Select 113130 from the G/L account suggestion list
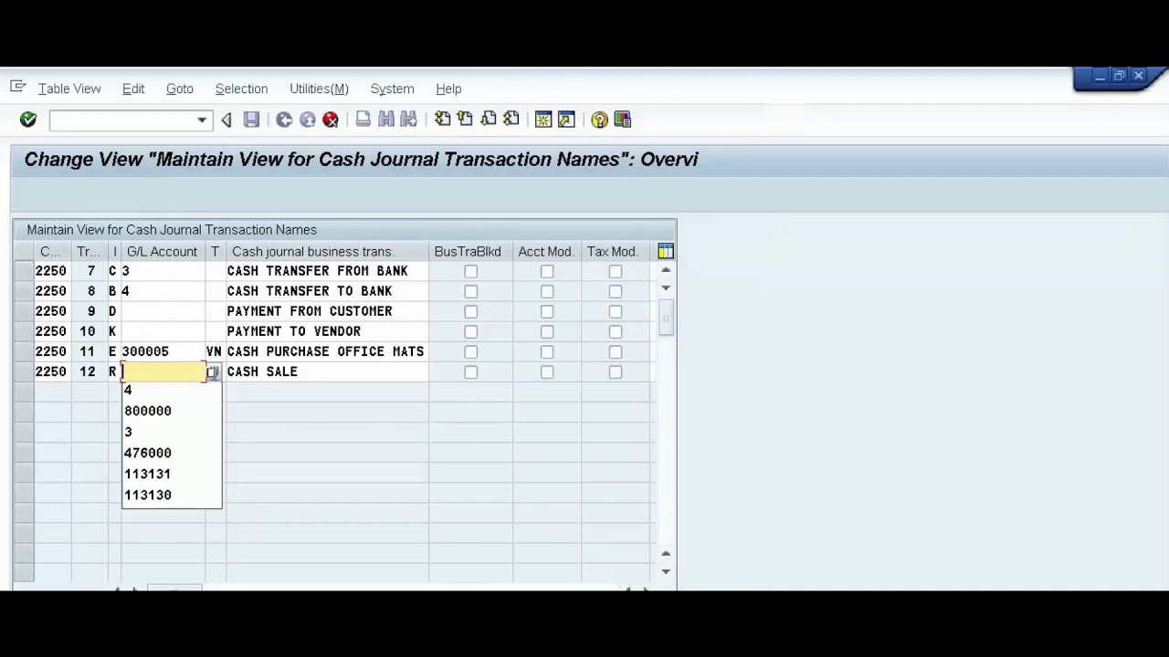Screen dimensions: 1169x657 172,495
